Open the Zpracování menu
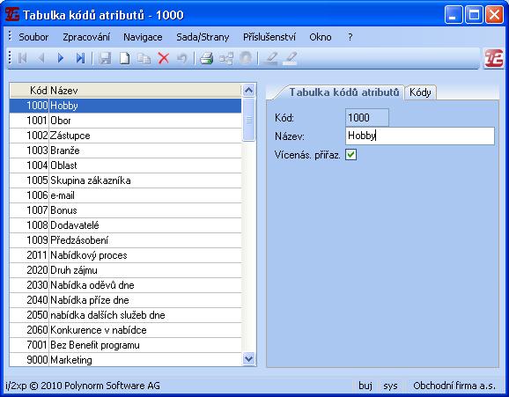Viewport: 509px width, 397px height. tap(86, 37)
